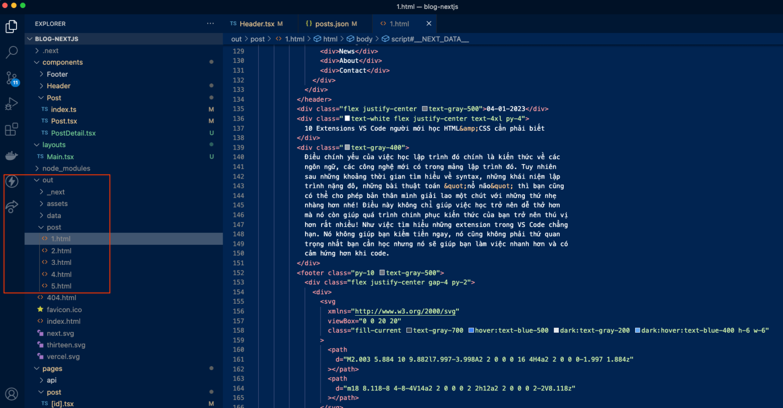This screenshot has width=783, height=408.
Task: Open Source Control with 11 changes
Action: click(11, 78)
